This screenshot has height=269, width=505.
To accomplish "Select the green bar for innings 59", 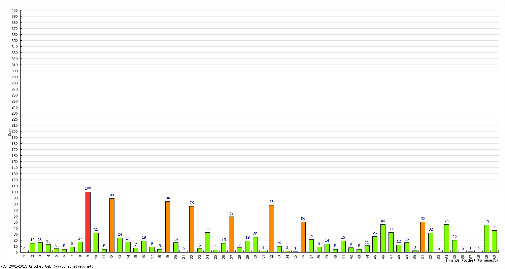I will click(486, 238).
